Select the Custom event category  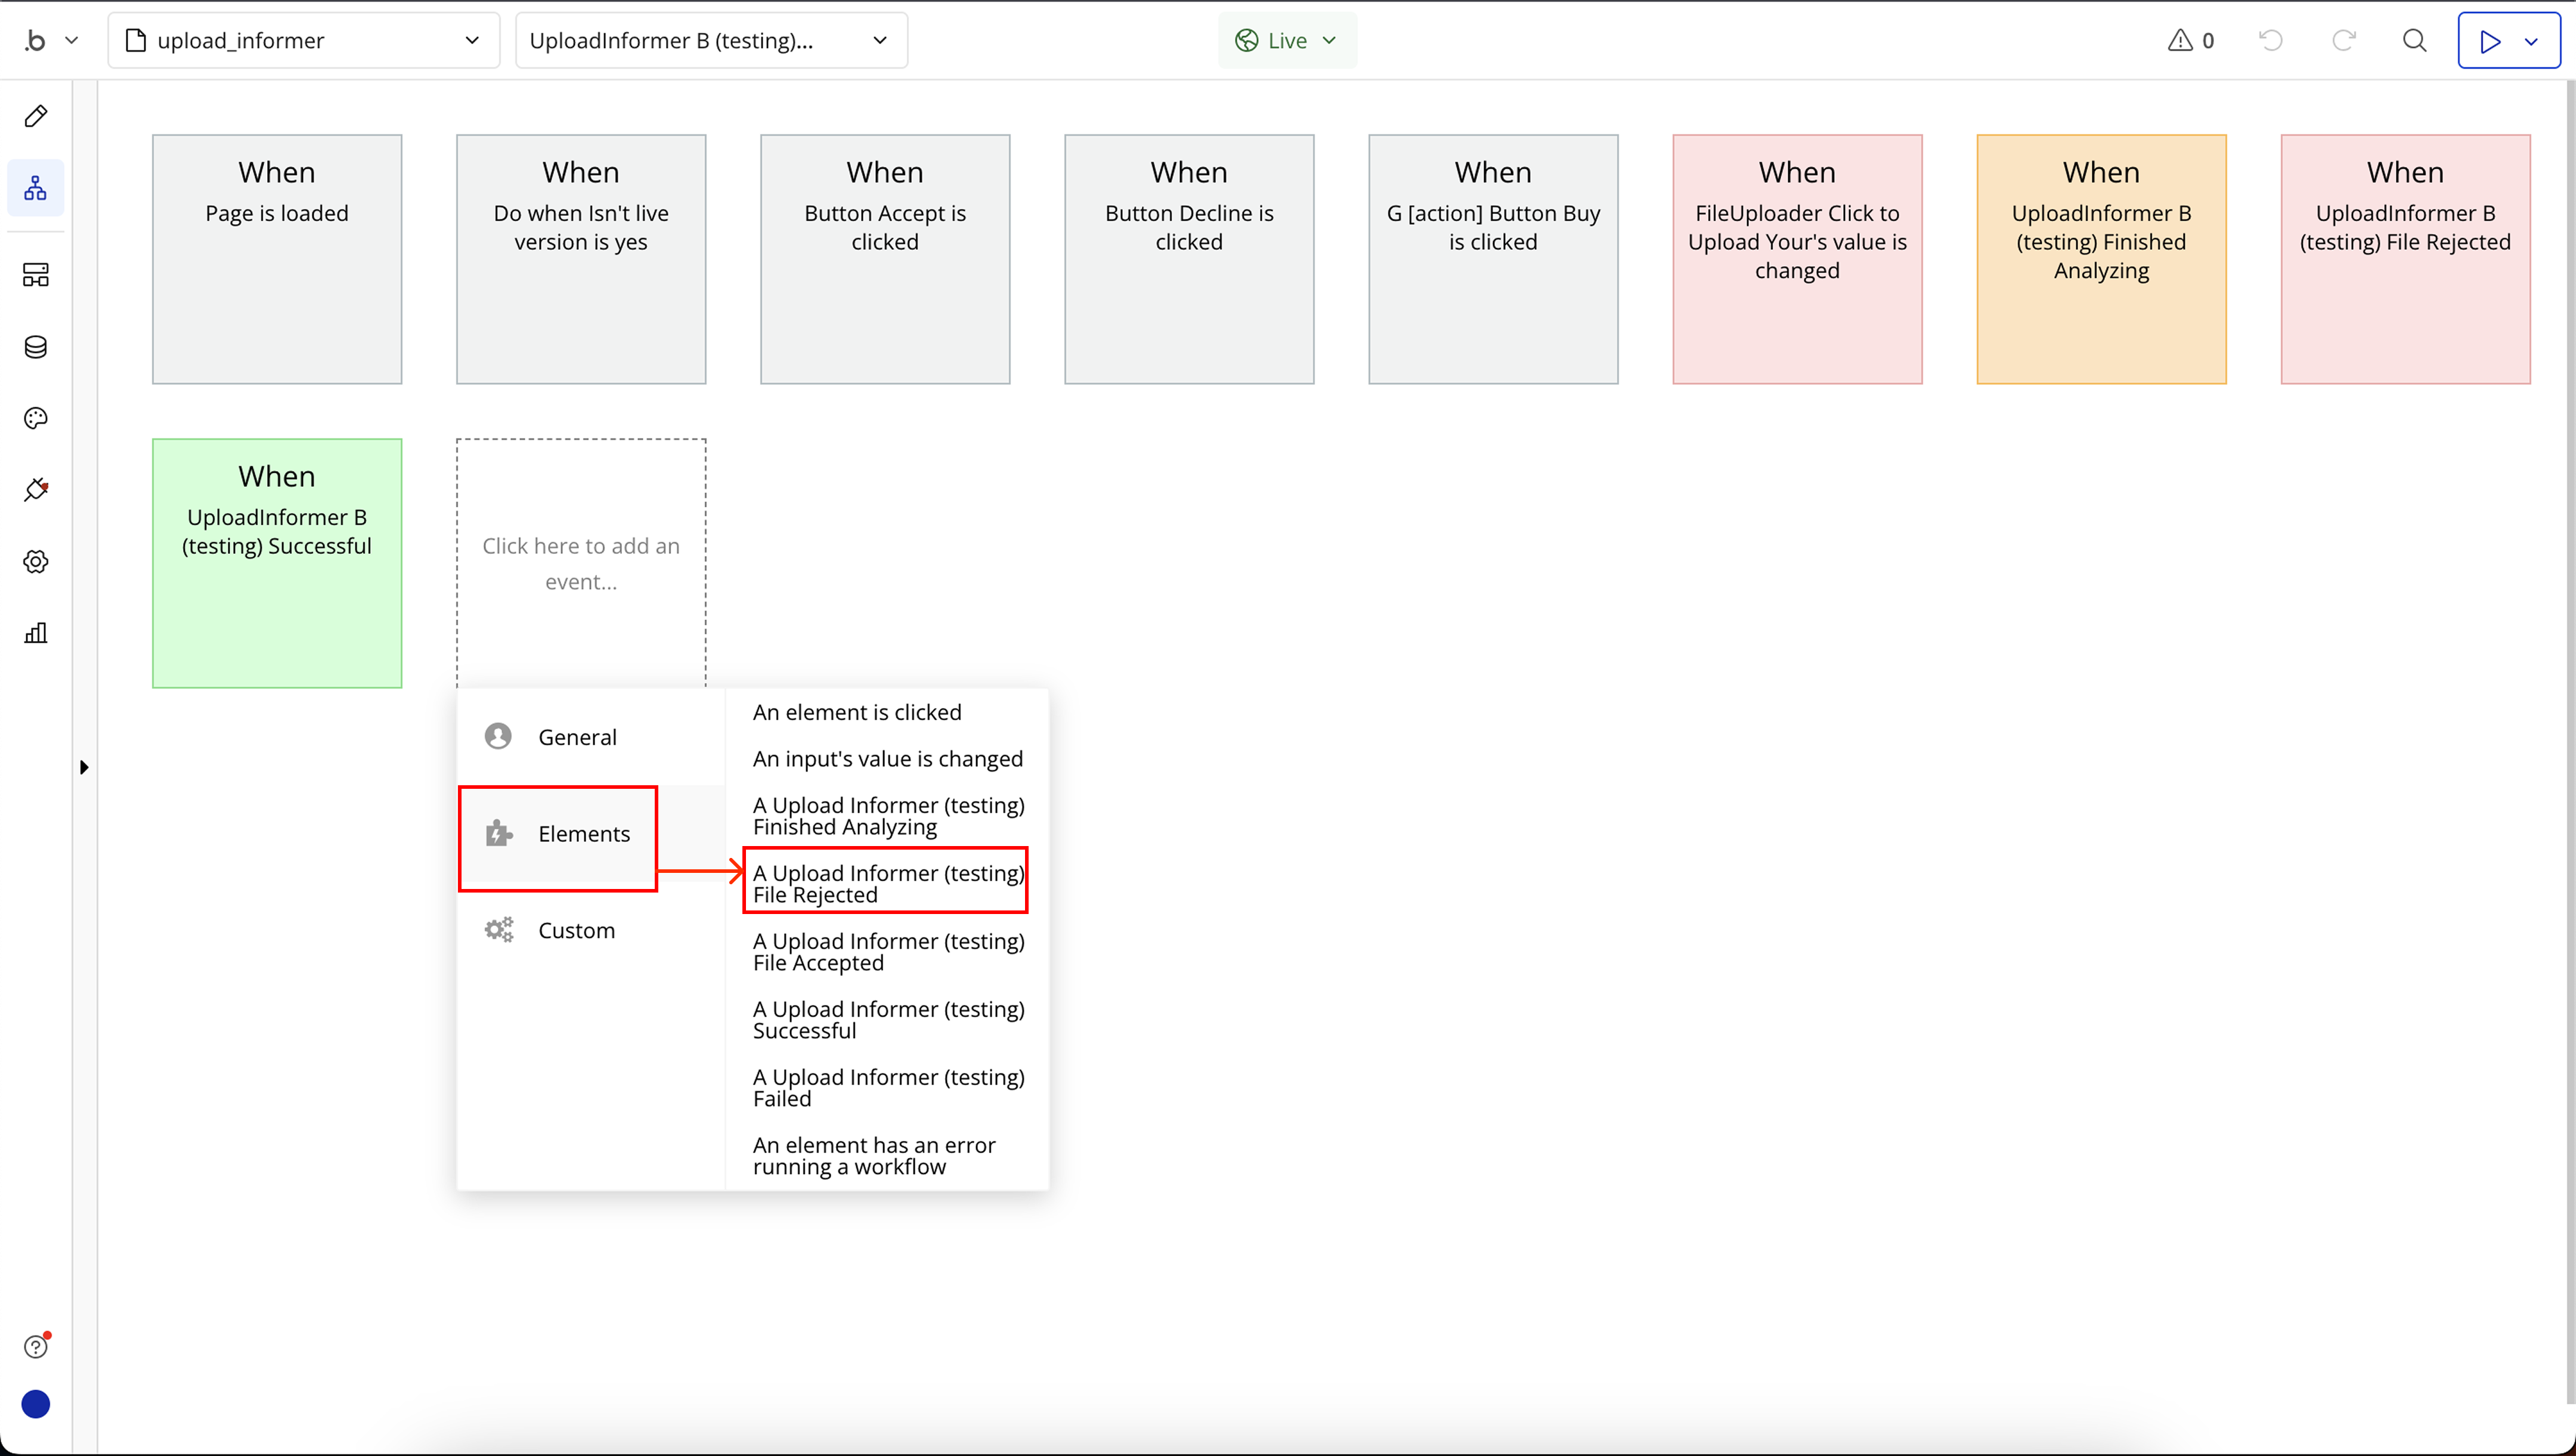[575, 930]
